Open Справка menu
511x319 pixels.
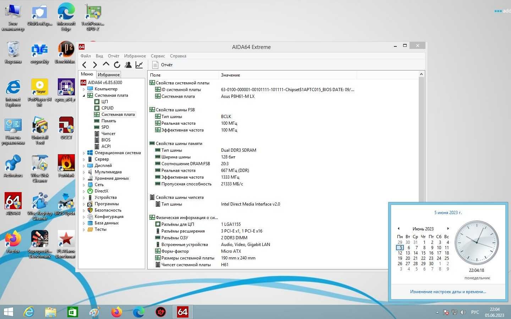point(178,56)
